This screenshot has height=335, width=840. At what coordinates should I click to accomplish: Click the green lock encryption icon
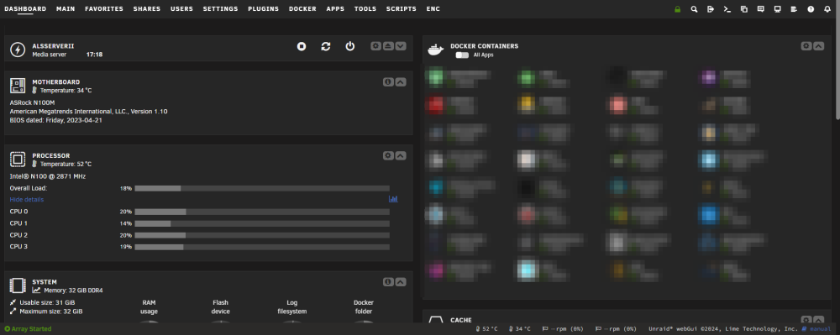(678, 9)
